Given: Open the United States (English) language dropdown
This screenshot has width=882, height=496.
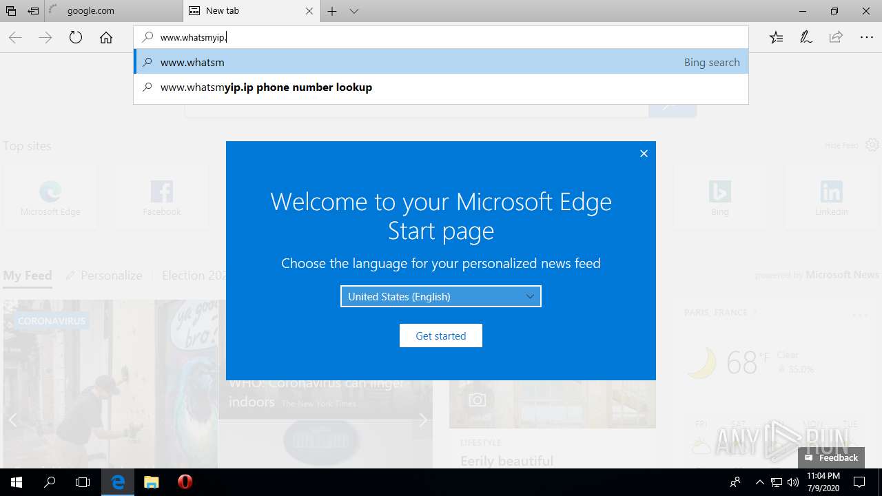Looking at the screenshot, I should [x=441, y=296].
